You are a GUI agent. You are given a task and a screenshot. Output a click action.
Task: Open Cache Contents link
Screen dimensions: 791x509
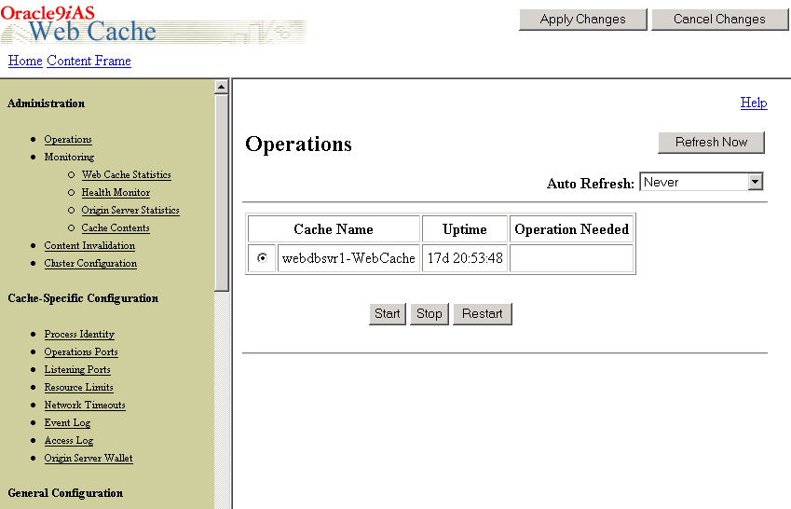[x=116, y=227]
